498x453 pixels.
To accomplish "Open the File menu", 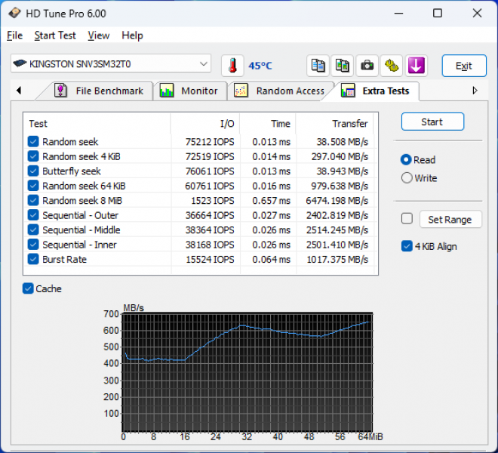I will (x=14, y=35).
